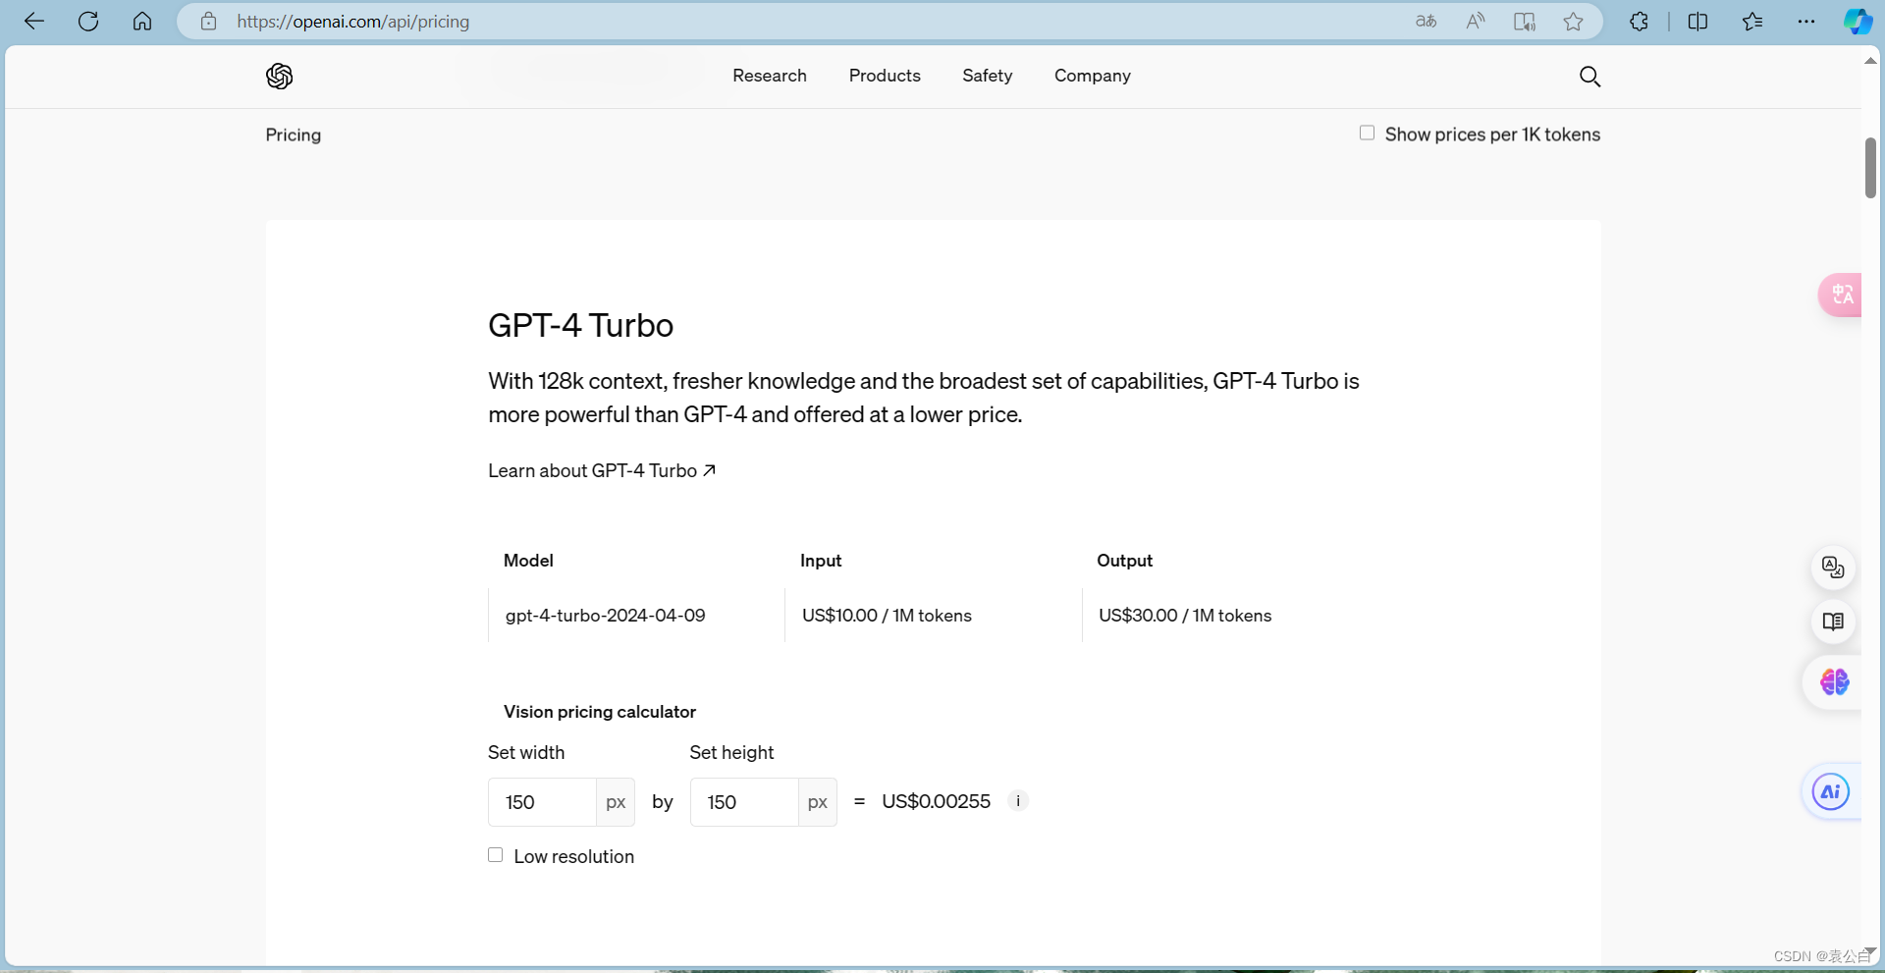The image size is (1885, 973).
Task: Click the scrollbar up arrow
Action: tap(1871, 61)
